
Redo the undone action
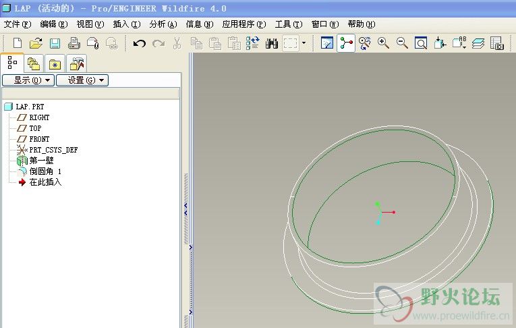click(159, 43)
